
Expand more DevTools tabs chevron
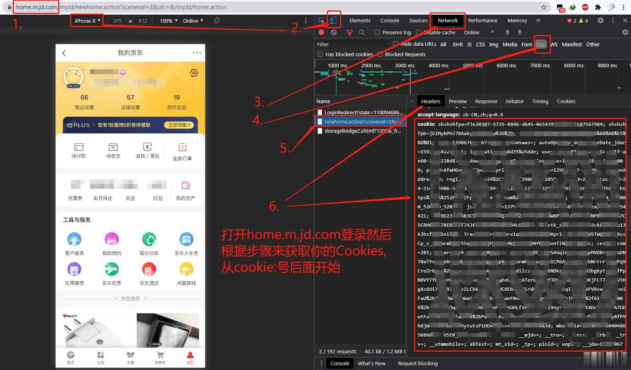click(538, 20)
